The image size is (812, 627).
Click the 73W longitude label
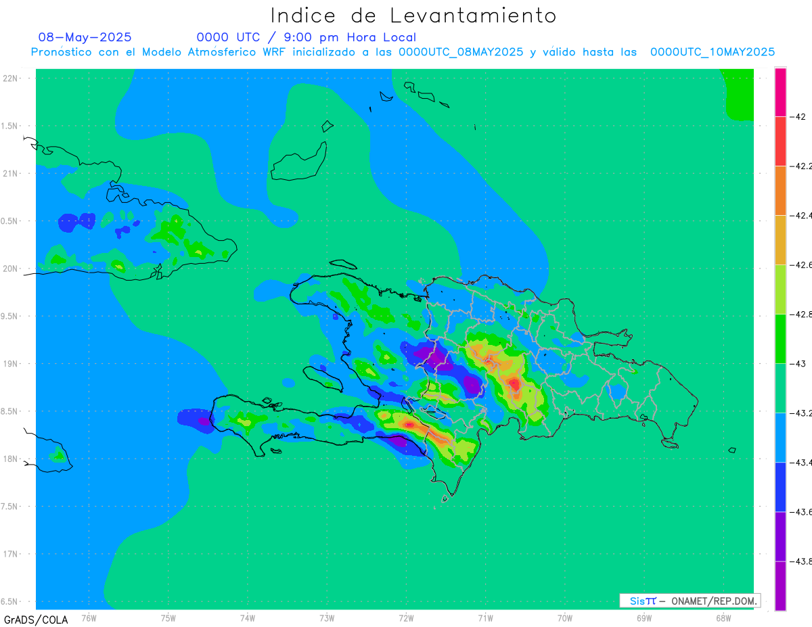[327, 617]
